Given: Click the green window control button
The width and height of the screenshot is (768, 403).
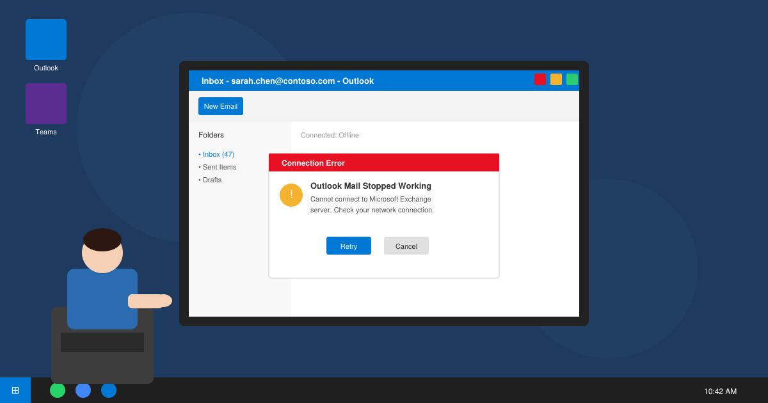Looking at the screenshot, I should [572, 79].
